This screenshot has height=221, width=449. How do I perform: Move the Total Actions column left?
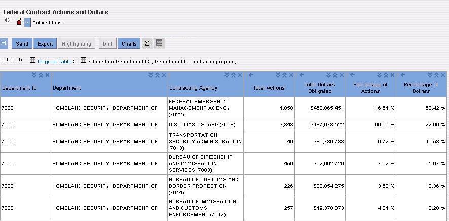coord(251,75)
